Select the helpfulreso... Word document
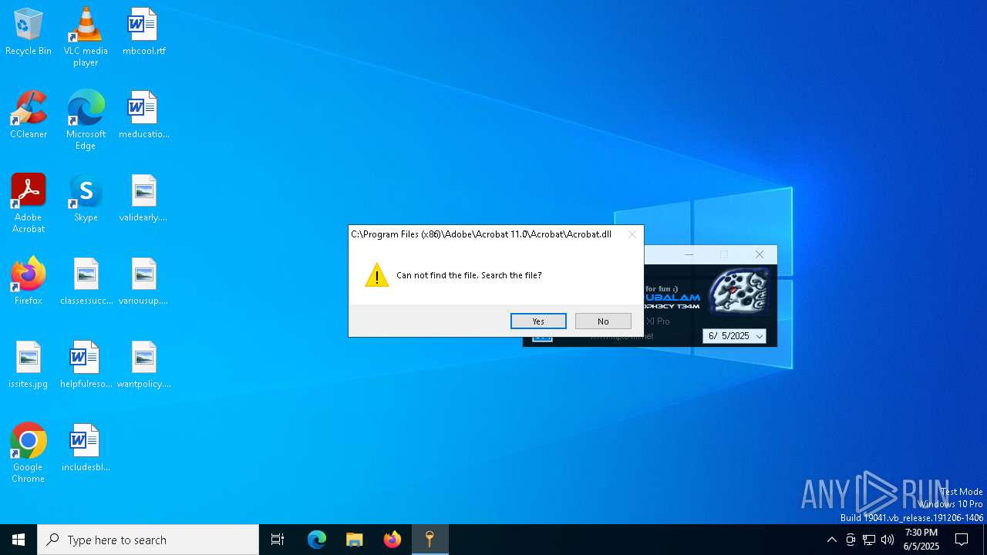 click(86, 365)
